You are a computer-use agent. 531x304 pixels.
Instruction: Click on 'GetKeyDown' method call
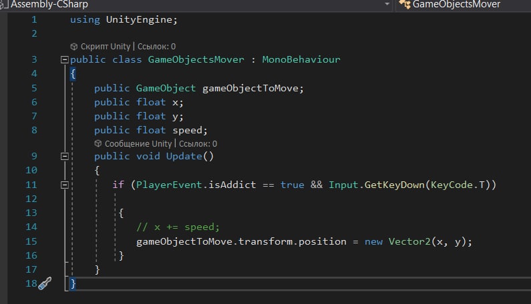394,185
